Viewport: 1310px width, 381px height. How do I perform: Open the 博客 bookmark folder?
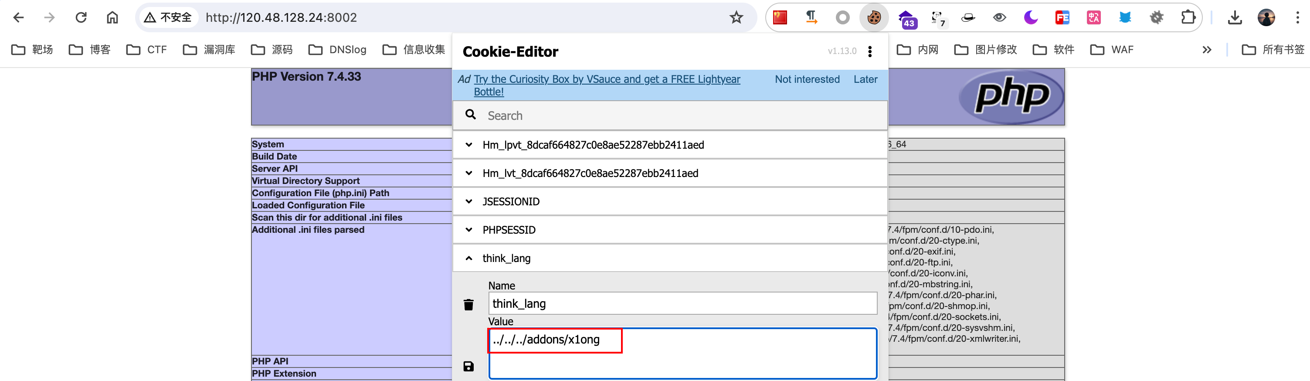point(89,50)
